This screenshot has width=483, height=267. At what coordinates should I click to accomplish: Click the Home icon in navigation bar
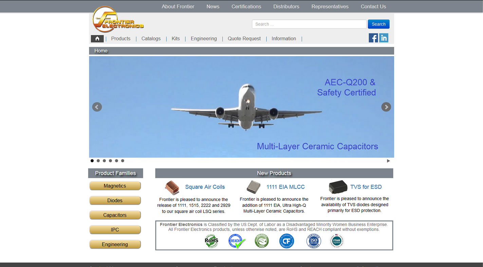point(97,39)
